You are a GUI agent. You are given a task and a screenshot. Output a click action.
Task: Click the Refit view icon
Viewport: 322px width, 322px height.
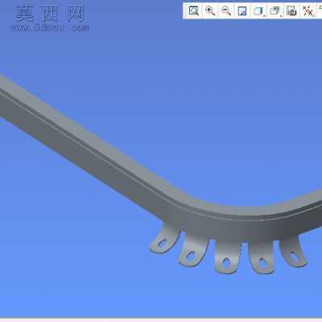pyautogui.click(x=193, y=10)
